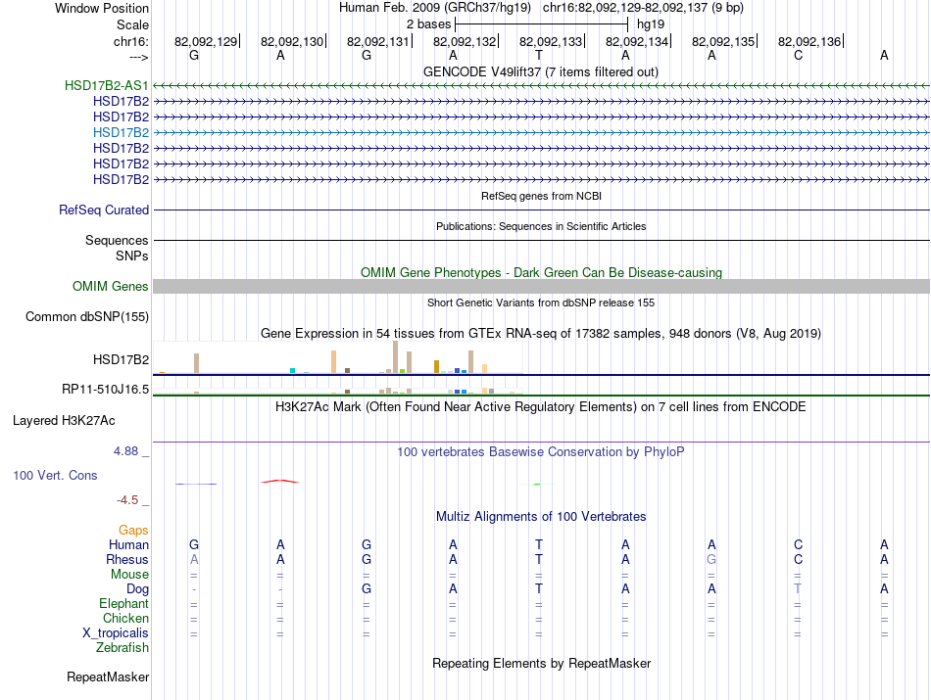Click the Scale bar in ruler
The width and height of the screenshot is (931, 700).
pos(541,24)
